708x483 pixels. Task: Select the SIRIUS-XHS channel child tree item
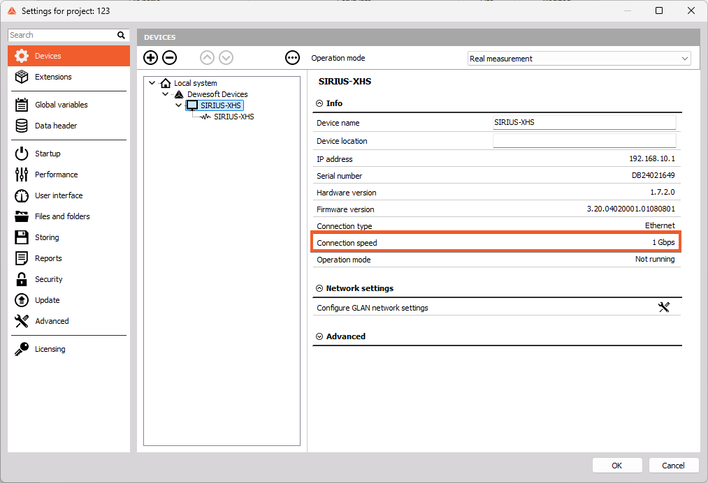pyautogui.click(x=234, y=117)
